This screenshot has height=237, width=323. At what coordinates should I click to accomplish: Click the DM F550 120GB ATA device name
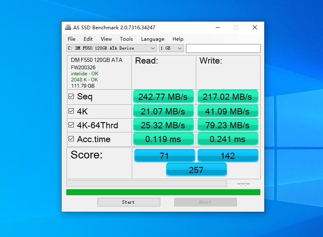coord(97,60)
